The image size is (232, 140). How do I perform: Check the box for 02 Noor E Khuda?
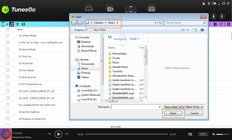tap(8, 49)
